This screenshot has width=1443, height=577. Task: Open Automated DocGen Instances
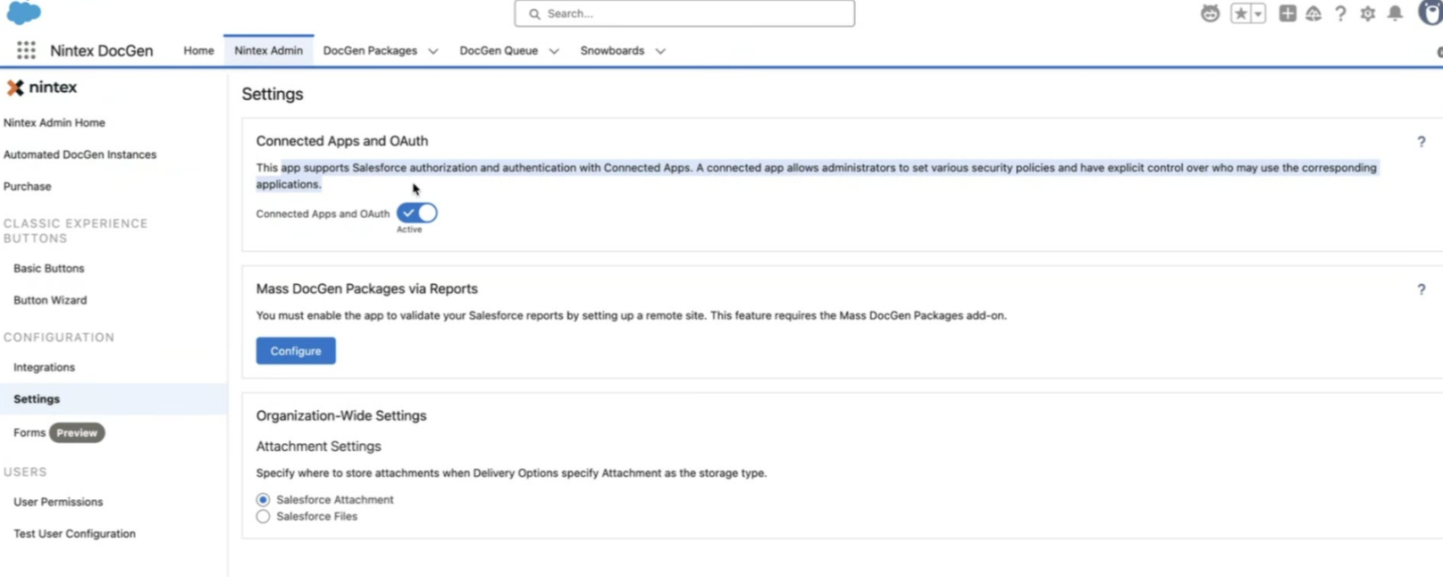coord(80,155)
